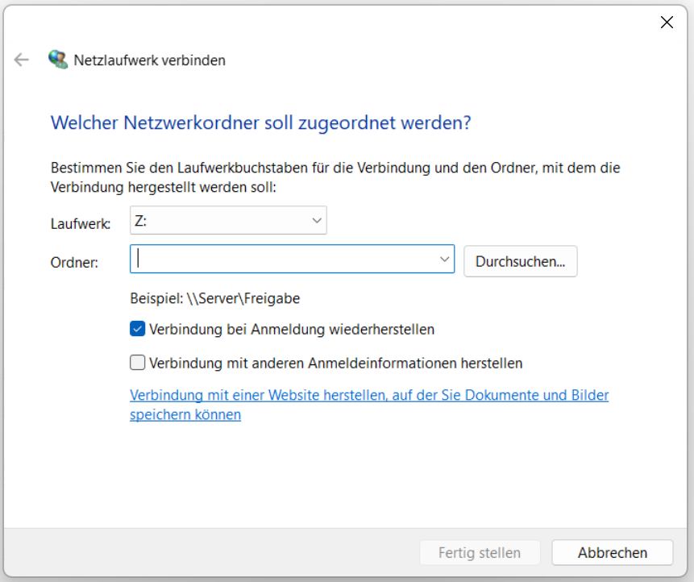Screen dimensions: 694x582
Task: Click the Netzlaufwerk verbinden dialog icon
Action: 57,59
